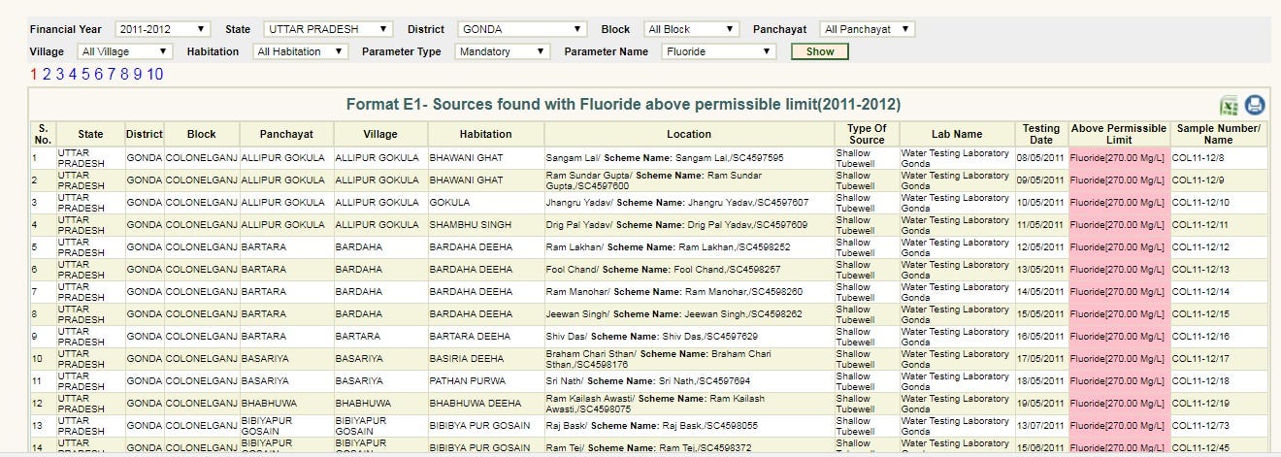
Task: Select sample number COL11-12/73
Action: pyautogui.click(x=1200, y=426)
